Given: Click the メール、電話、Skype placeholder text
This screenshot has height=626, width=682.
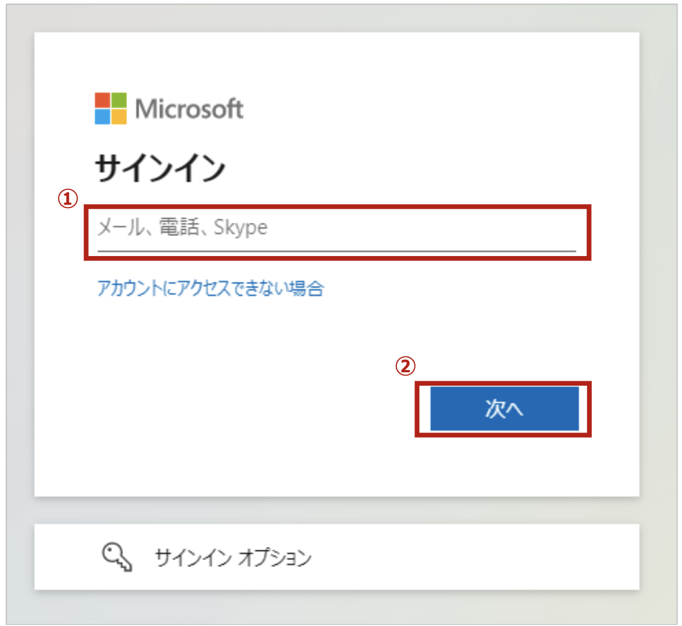Looking at the screenshot, I should [x=182, y=227].
